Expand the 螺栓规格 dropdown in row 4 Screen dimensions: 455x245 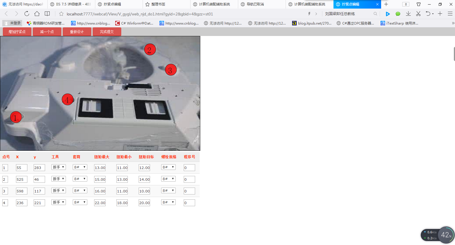coord(168,202)
